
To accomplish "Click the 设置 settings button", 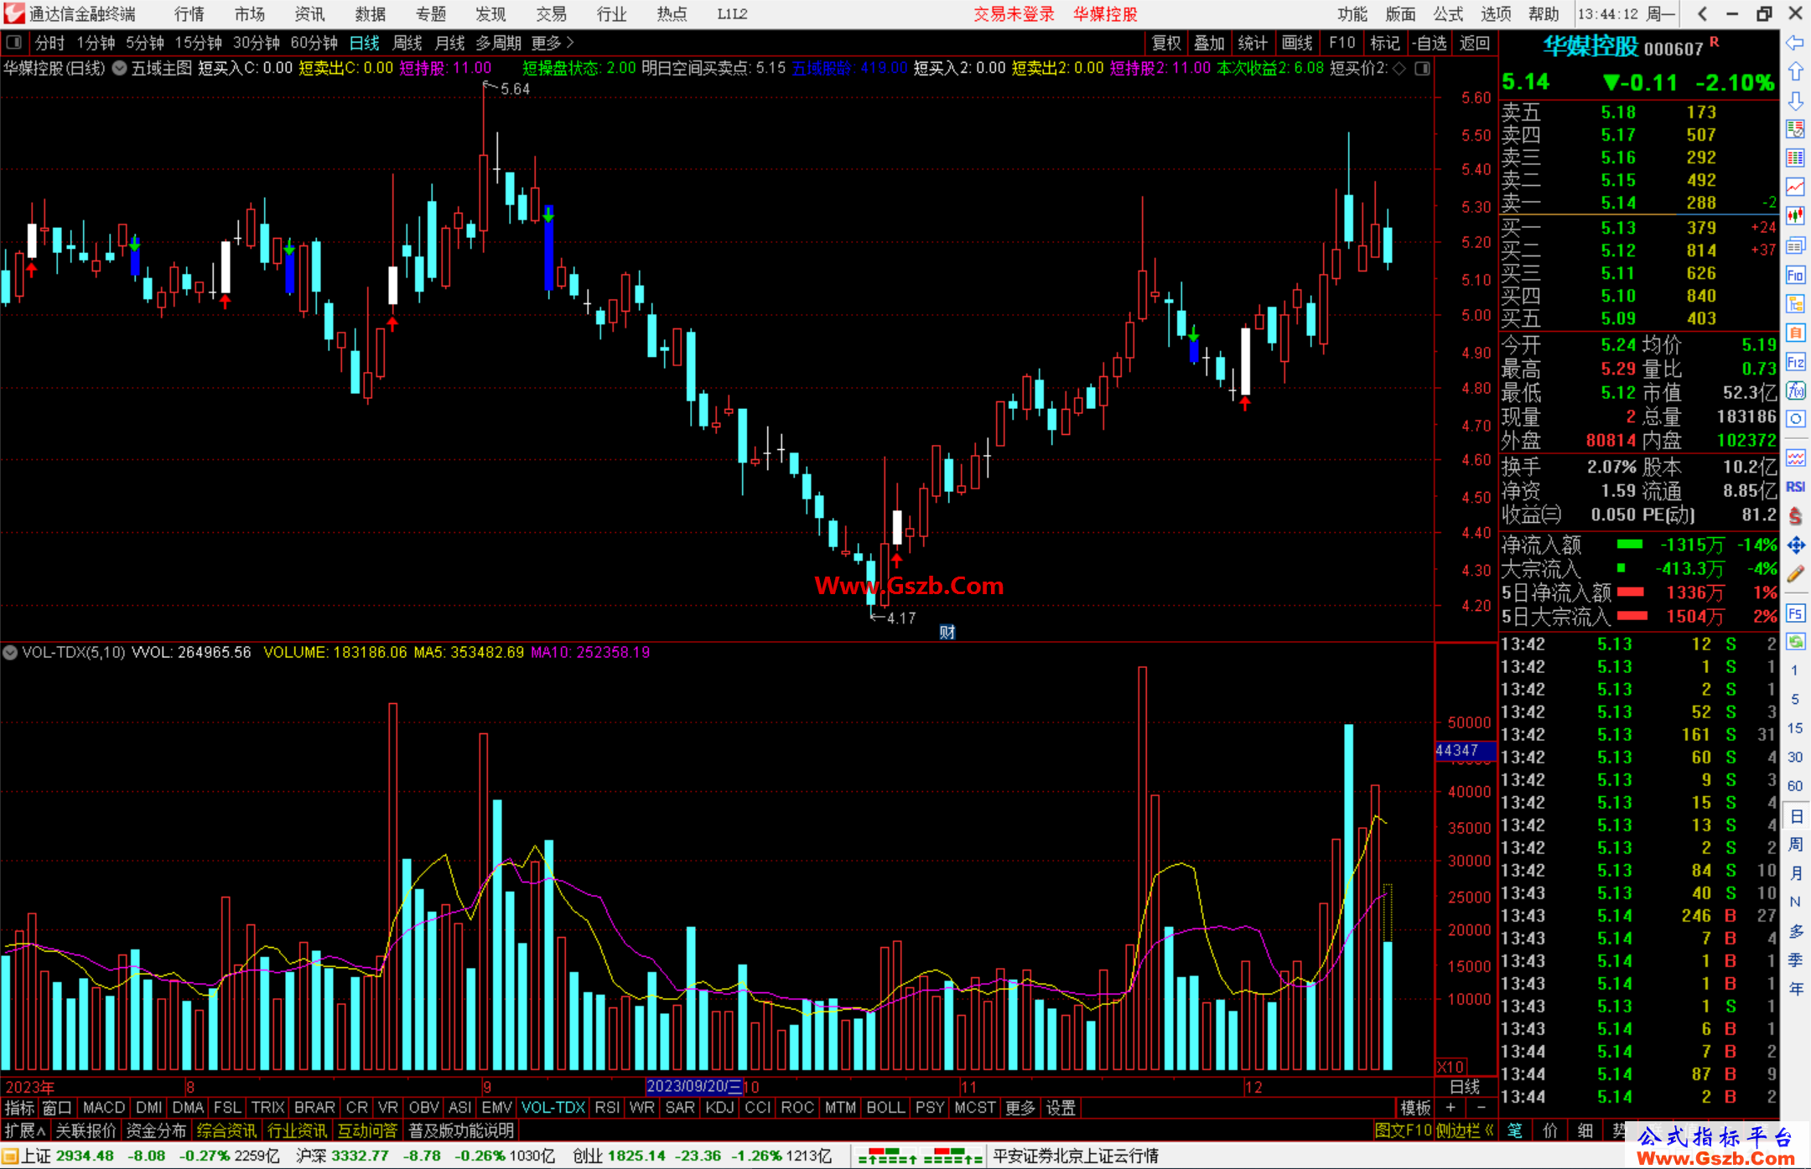I will 1061,1108.
